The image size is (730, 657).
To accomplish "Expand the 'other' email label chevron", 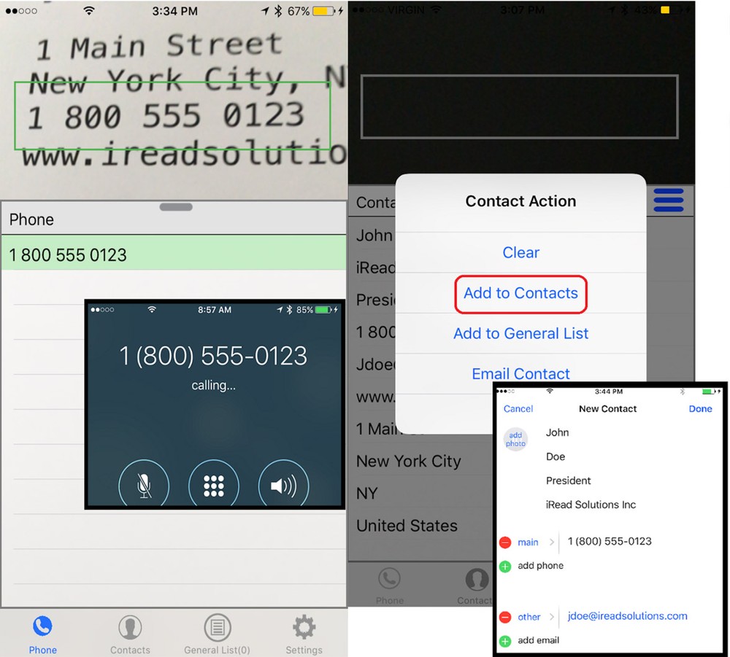I will 553,617.
